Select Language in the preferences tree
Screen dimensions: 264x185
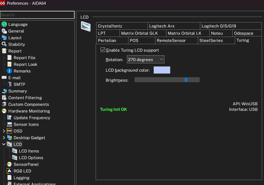click(18, 24)
